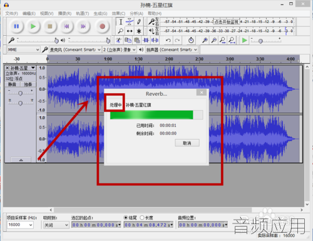Click the Undo arrow icon
This screenshot has width=313, height=241.
click(x=168, y=40)
